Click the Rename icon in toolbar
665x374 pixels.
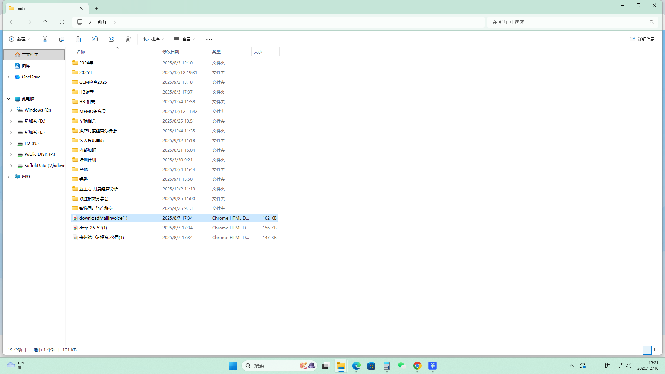pos(95,39)
